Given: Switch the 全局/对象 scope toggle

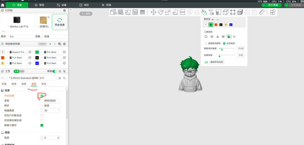Looking at the screenshot, I should point(19,71).
